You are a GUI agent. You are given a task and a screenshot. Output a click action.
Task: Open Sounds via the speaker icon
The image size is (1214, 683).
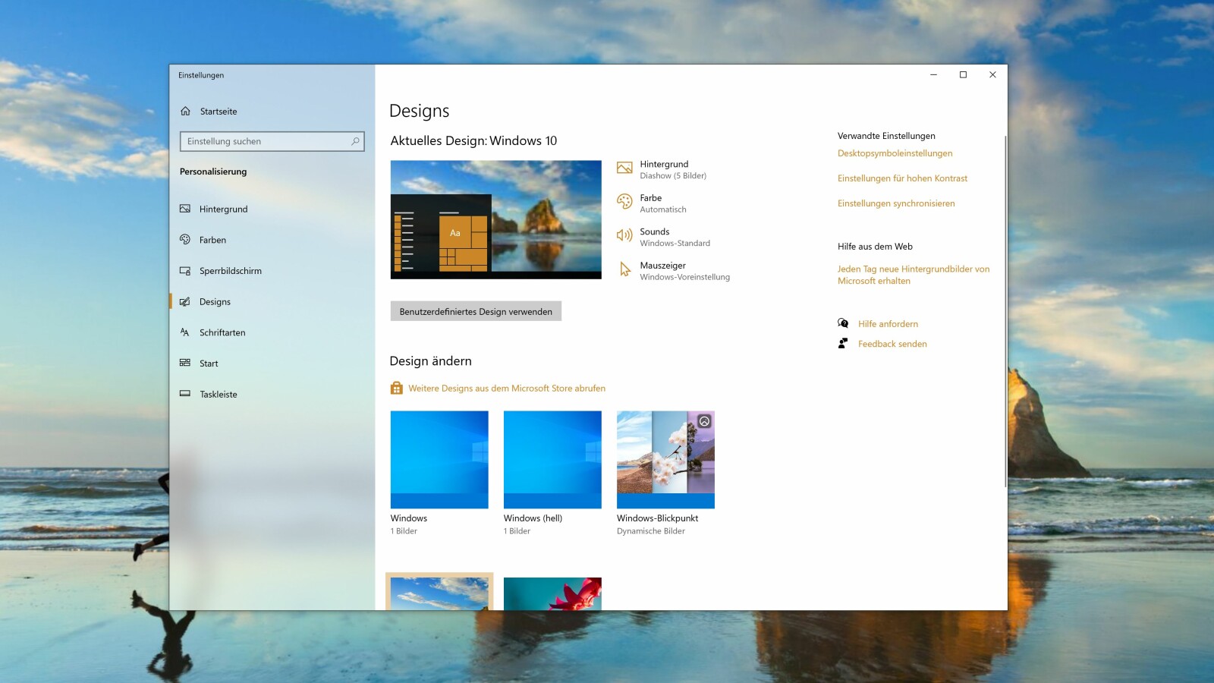click(624, 235)
